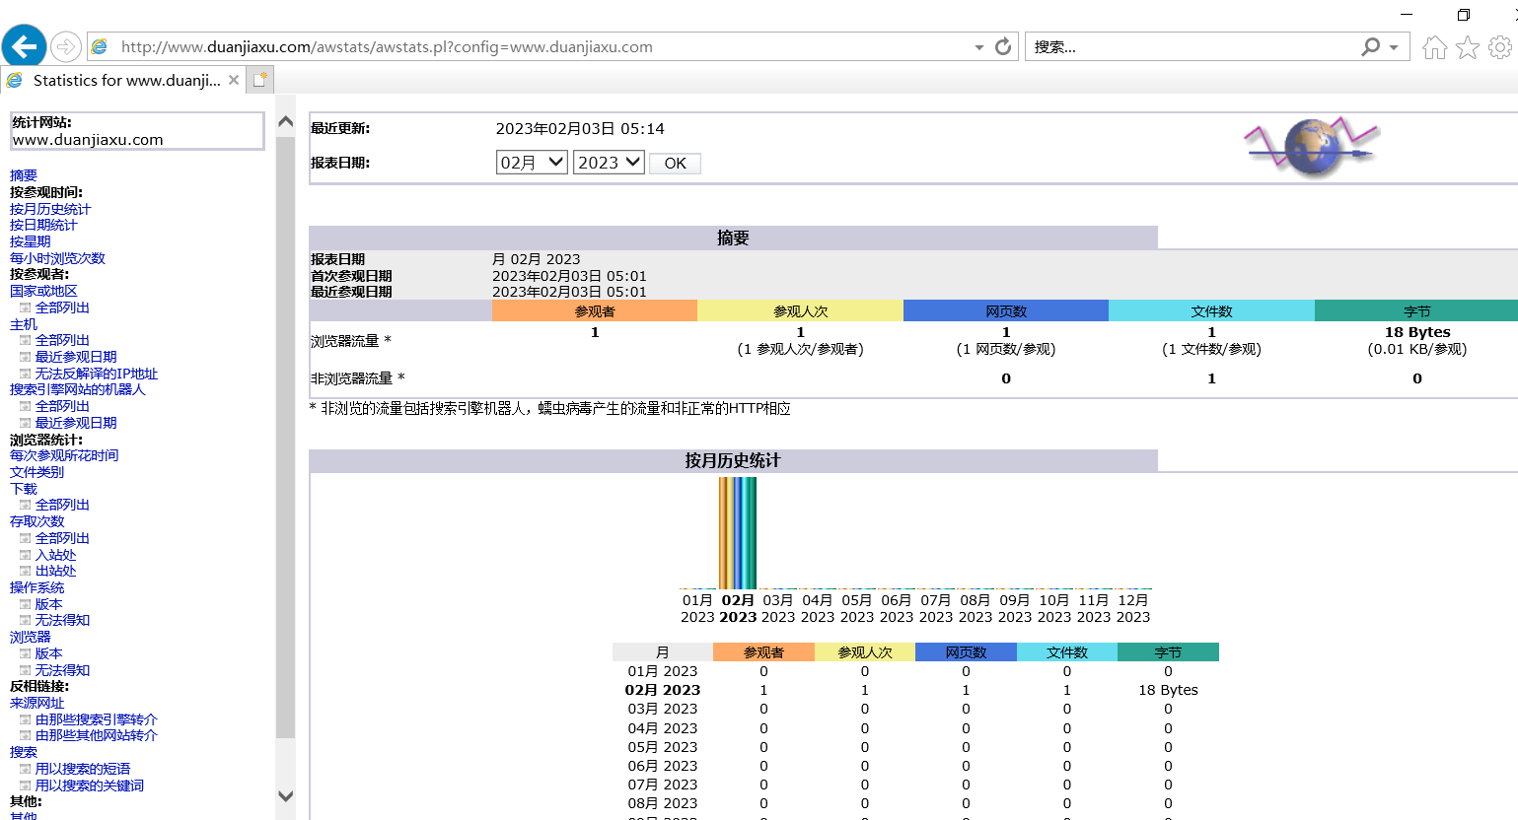The image size is (1518, 820).
Task: Click the search magnifier icon
Action: pos(1370,46)
